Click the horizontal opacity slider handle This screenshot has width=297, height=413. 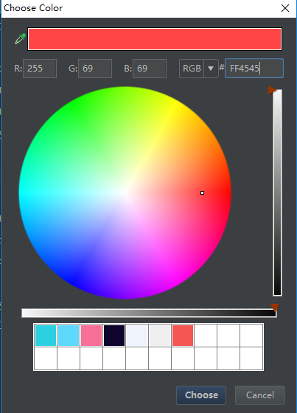coord(275,308)
